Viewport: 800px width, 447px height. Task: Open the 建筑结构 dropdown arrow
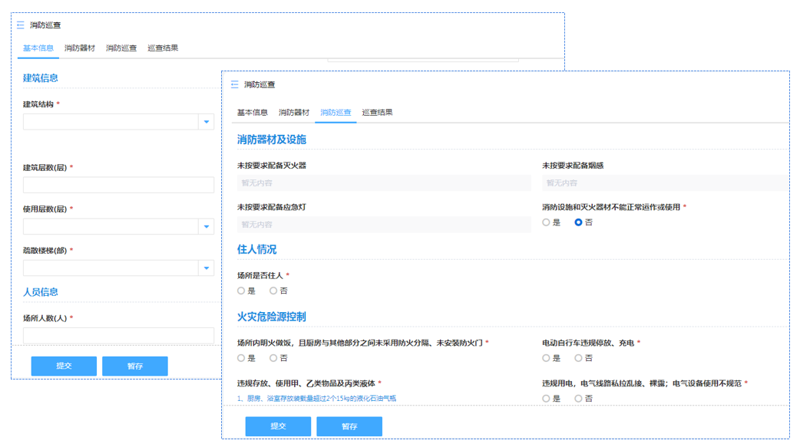pyautogui.click(x=206, y=122)
